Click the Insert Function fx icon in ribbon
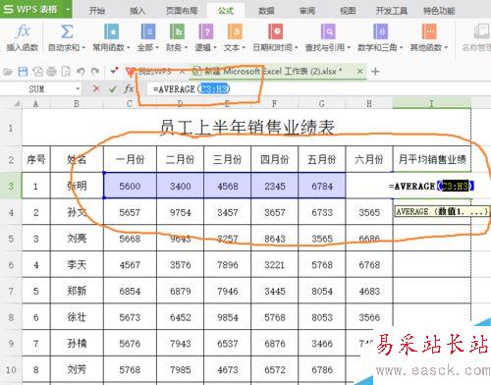The width and height of the screenshot is (491, 385). click(x=23, y=32)
